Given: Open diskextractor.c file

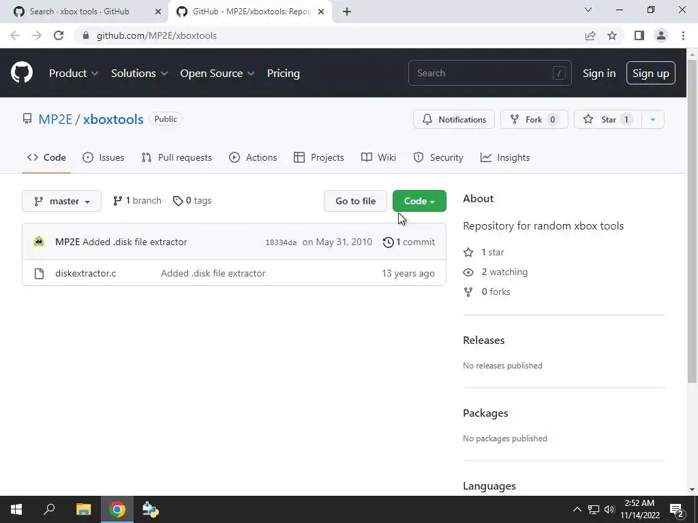Looking at the screenshot, I should pos(85,274).
